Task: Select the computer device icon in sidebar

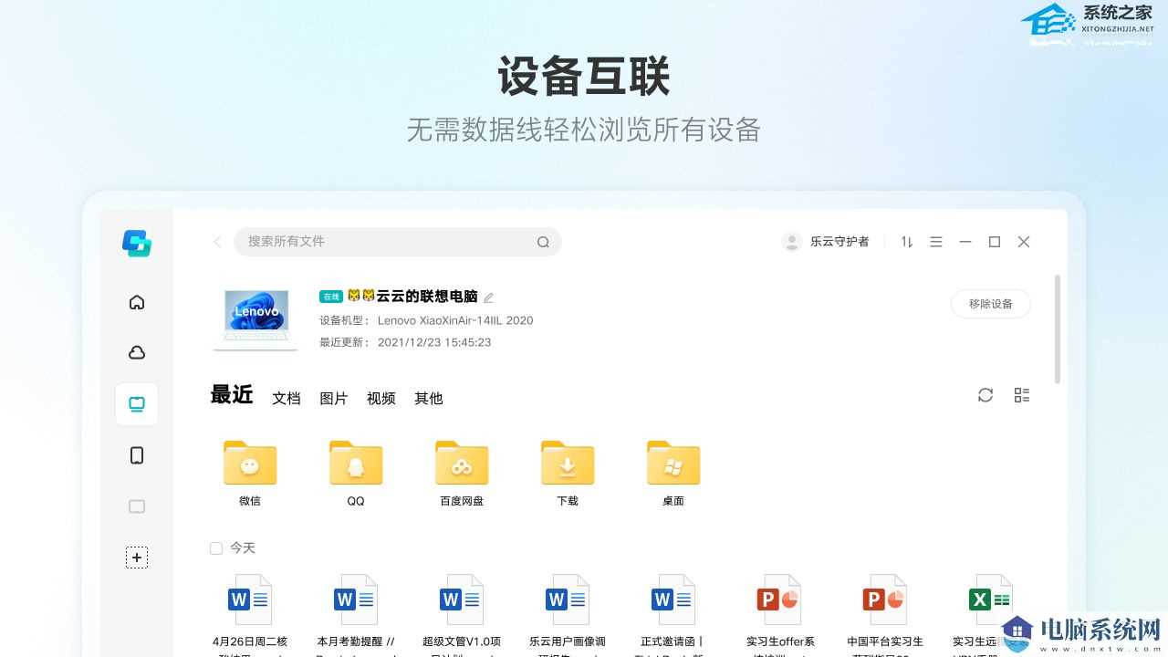Action: pyautogui.click(x=137, y=404)
